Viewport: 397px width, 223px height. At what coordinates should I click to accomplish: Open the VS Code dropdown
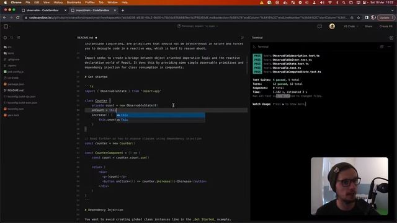coord(350,26)
